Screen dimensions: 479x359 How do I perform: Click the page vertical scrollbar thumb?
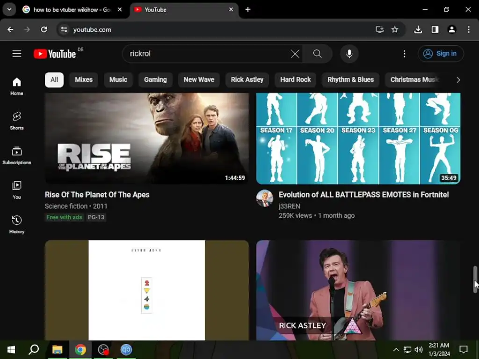click(x=475, y=280)
